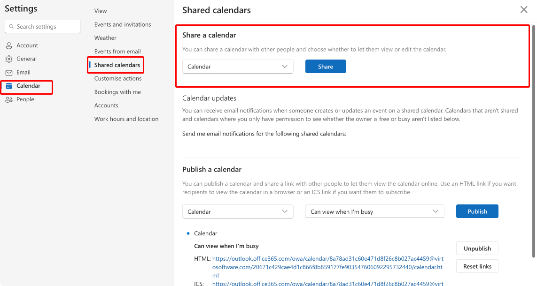Click the Publish a calendar heading
The width and height of the screenshot is (537, 286).
[211, 169]
